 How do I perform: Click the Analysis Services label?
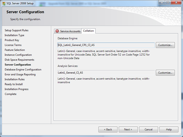pos(68,66)
